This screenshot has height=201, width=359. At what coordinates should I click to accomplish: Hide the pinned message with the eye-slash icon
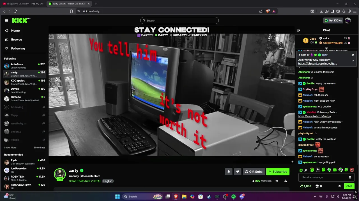pyautogui.click(x=353, y=55)
